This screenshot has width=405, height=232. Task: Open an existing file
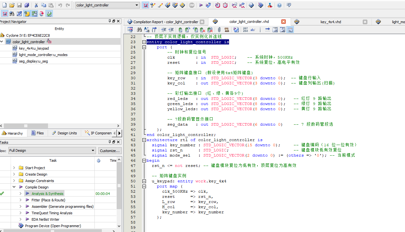point(12,5)
